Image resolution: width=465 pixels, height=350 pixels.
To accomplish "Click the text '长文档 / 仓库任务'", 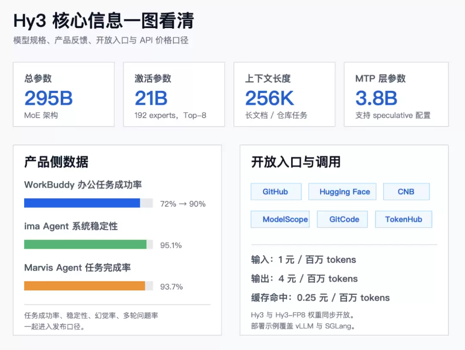I will click(x=276, y=115).
